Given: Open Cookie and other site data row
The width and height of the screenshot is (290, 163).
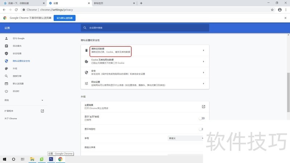Looking at the screenshot, I should point(145,61).
